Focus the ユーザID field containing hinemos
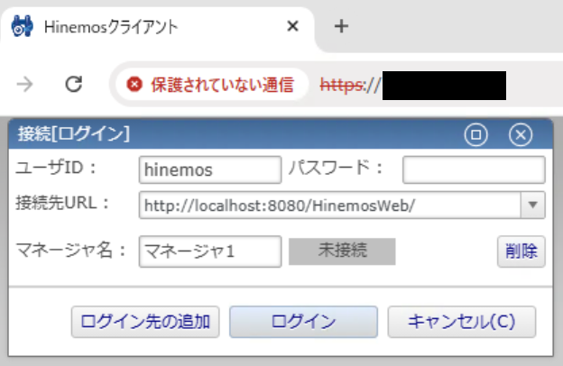 (210, 169)
